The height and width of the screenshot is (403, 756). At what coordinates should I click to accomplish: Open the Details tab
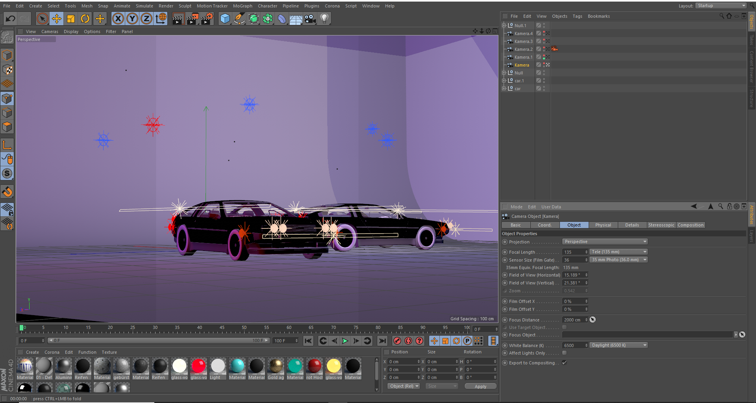tap(632, 225)
